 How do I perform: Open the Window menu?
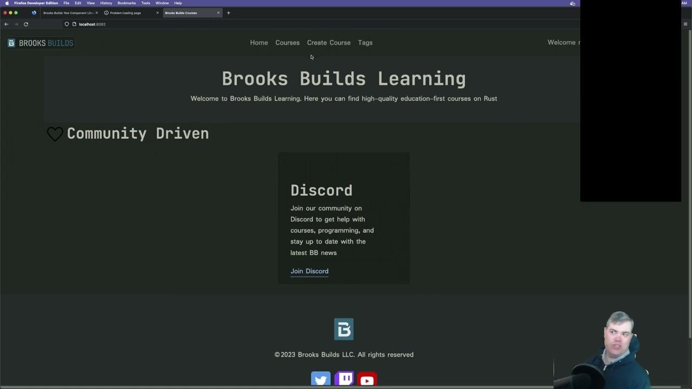(162, 3)
